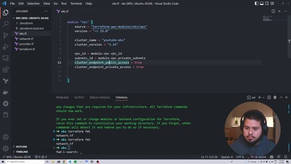Switch to the Output panel tab
The image size is (291, 164).
point(79,97)
